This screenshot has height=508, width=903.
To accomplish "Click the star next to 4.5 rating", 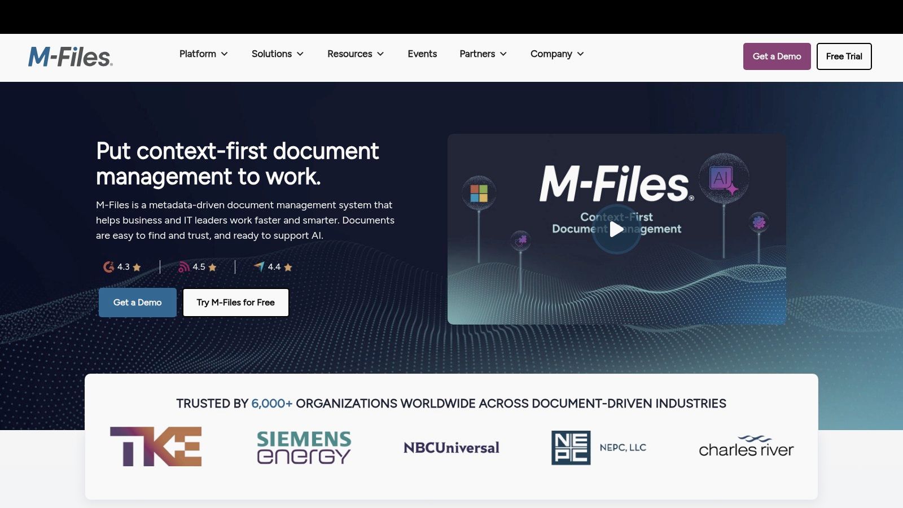I will coord(212,268).
